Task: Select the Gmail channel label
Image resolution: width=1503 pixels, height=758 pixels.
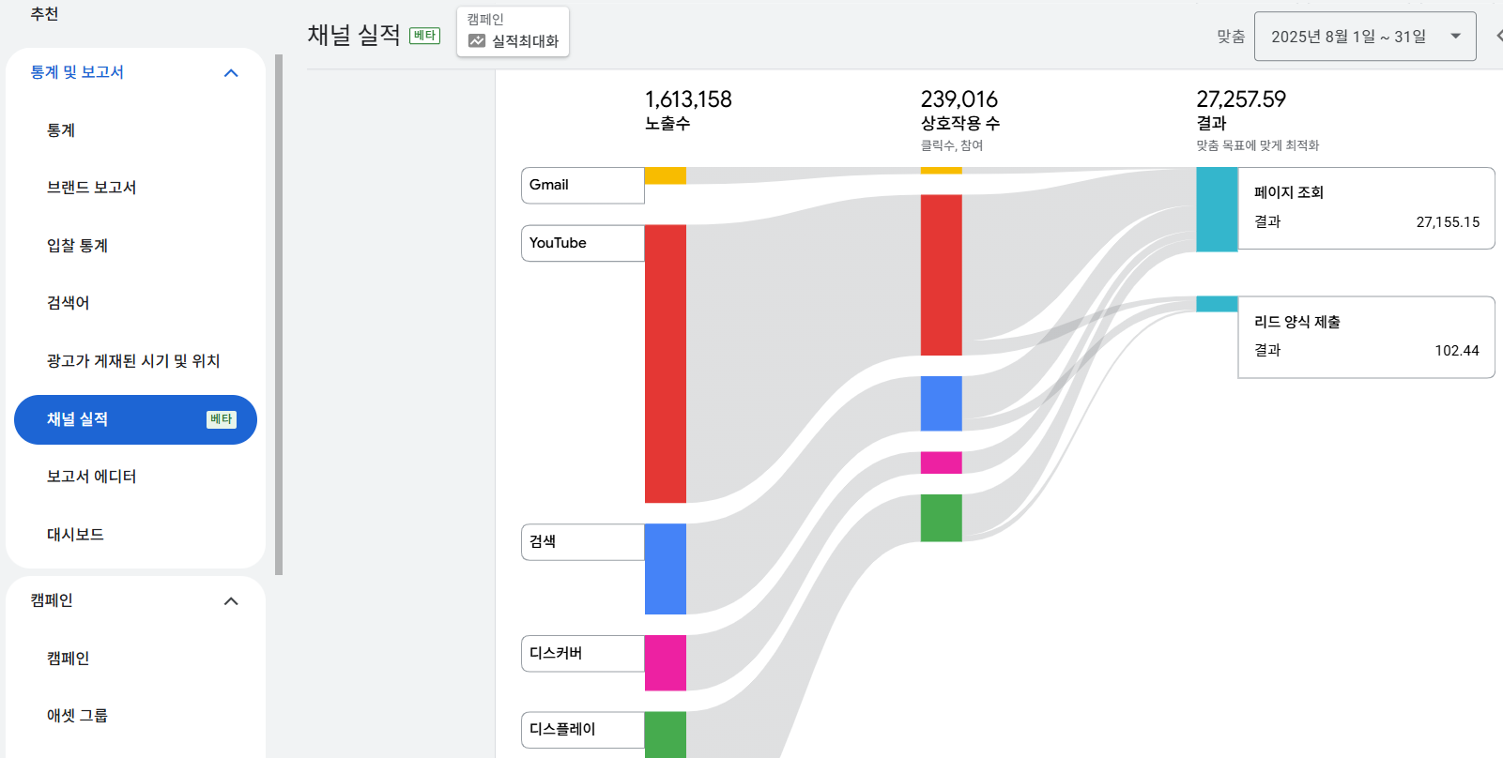Action: click(x=582, y=186)
